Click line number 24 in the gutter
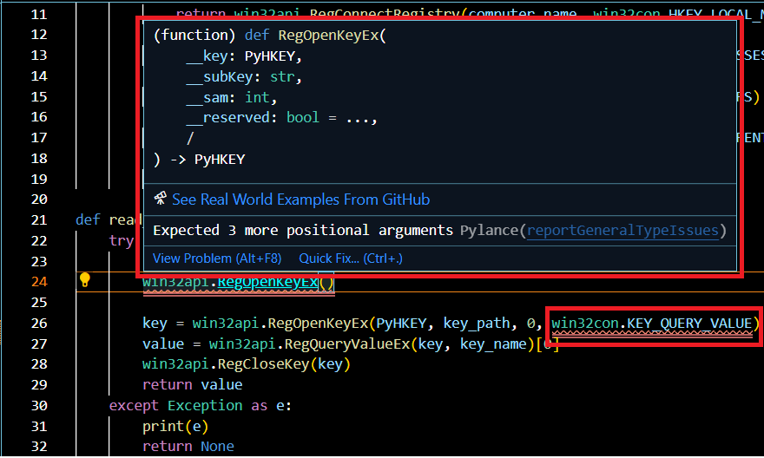764x458 pixels. point(39,282)
